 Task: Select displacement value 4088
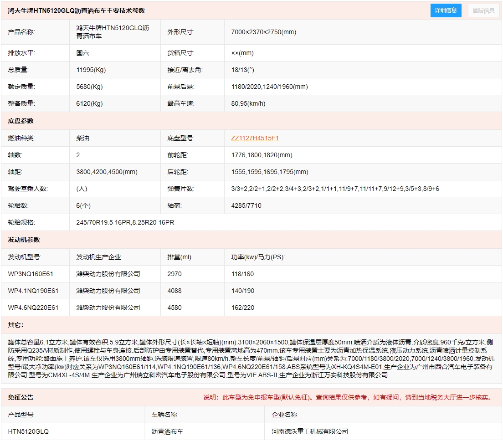(x=175, y=291)
